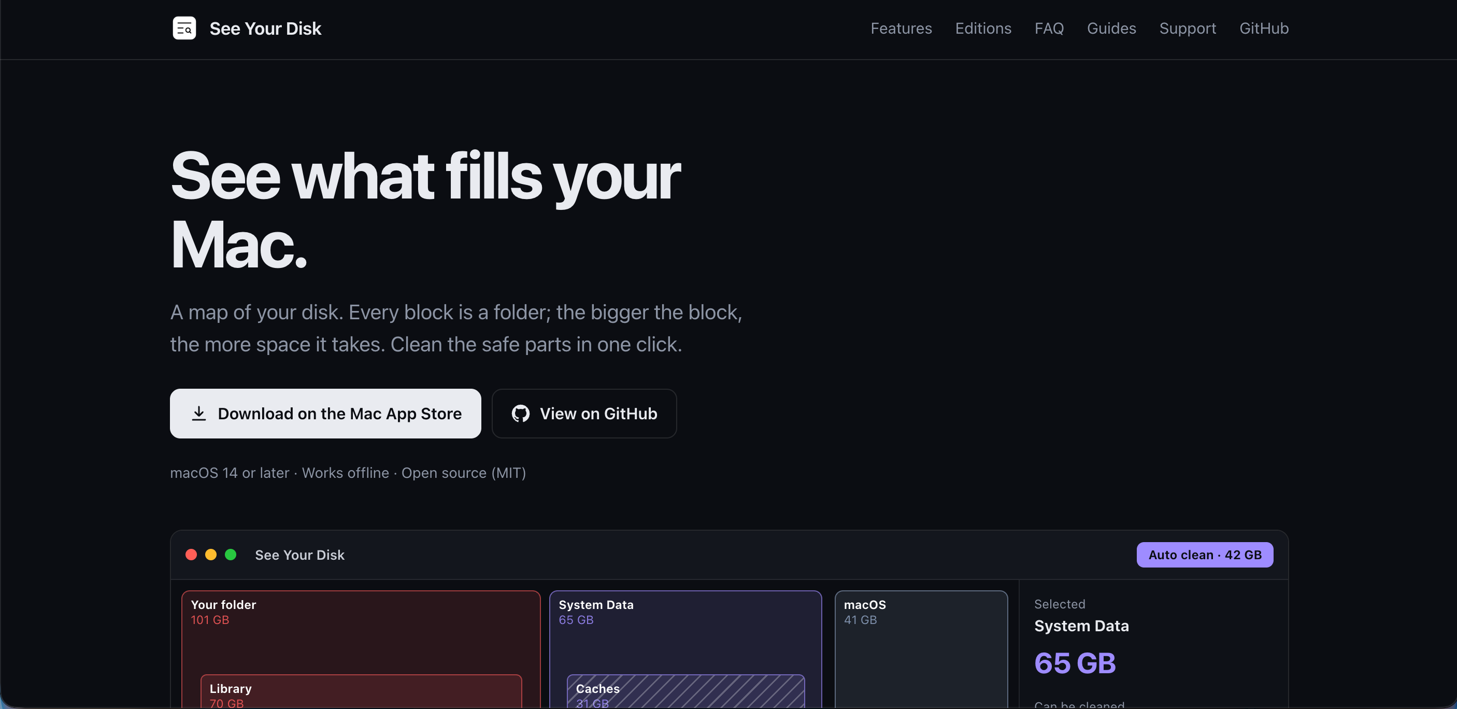Select the Library 70 GB block

click(362, 692)
